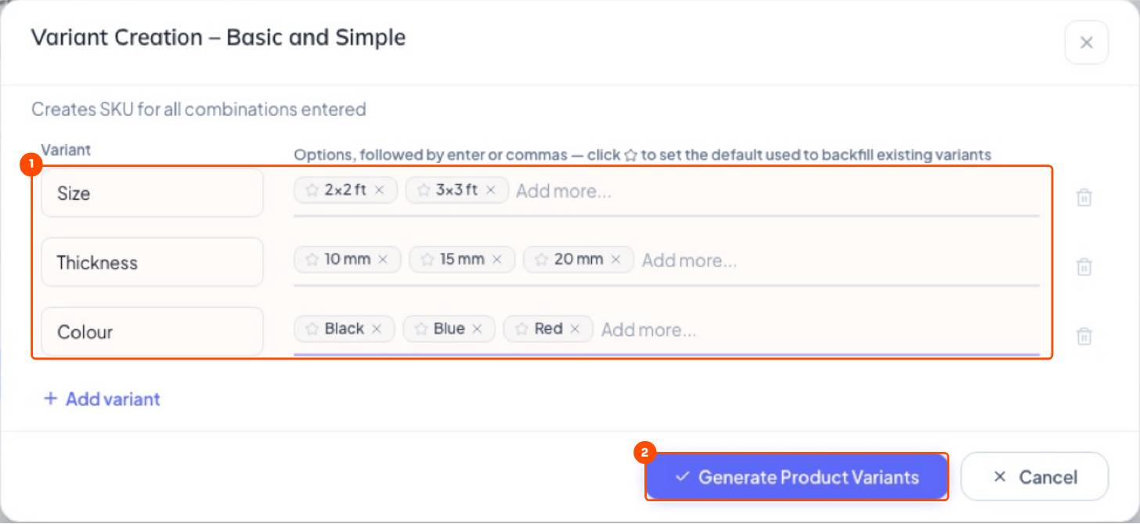Remove the 15 mm option tag
1140x524 pixels.
(496, 259)
